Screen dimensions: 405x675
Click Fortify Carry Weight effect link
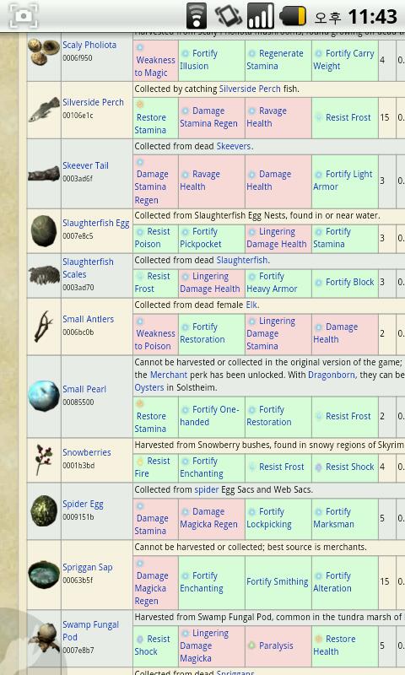click(x=343, y=60)
